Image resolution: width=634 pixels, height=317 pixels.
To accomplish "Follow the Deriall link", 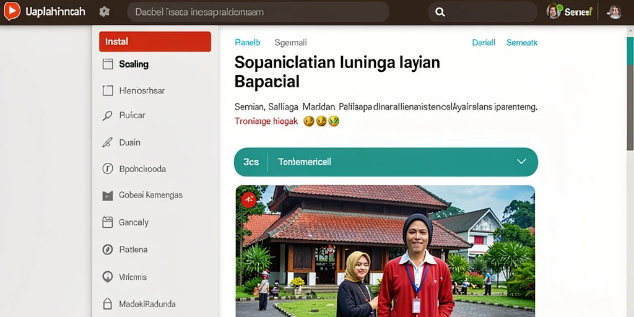I will pos(484,43).
